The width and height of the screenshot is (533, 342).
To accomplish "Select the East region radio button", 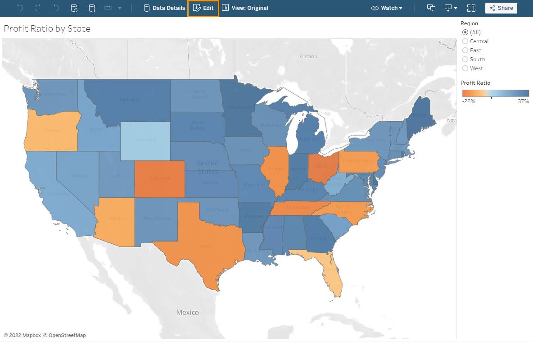I will coord(465,50).
